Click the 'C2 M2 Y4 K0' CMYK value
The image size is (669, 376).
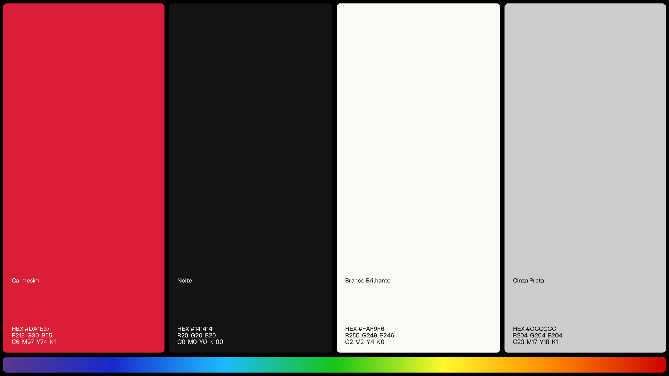click(x=364, y=342)
